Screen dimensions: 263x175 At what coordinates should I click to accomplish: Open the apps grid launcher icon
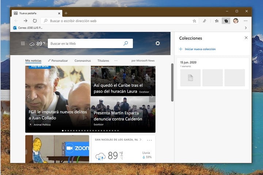click(x=23, y=43)
